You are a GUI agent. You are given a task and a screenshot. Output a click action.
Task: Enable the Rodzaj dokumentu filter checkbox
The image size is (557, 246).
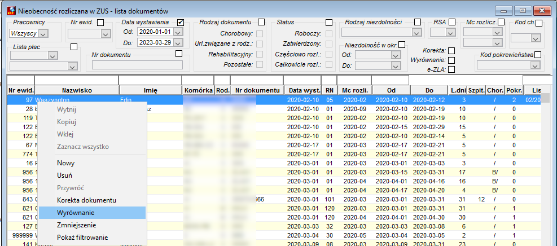coord(261,23)
